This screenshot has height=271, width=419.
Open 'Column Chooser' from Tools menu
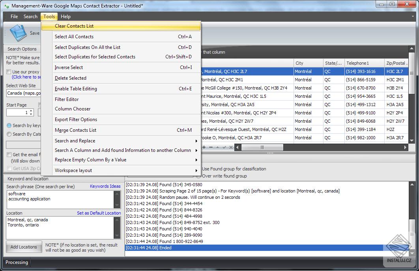[121, 109]
